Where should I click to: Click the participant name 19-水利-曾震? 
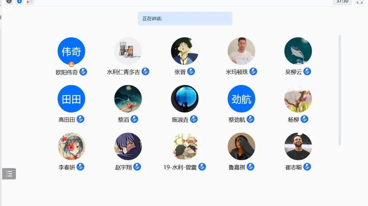[x=180, y=167]
